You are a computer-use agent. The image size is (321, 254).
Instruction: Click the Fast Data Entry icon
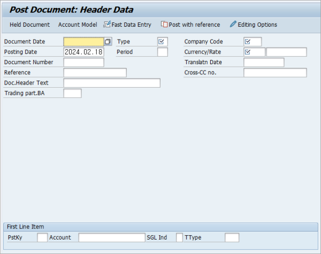pos(107,25)
